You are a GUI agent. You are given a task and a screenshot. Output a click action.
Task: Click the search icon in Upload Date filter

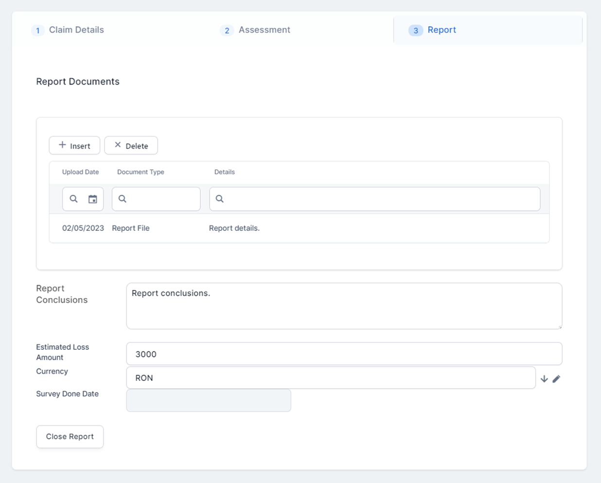[73, 199]
